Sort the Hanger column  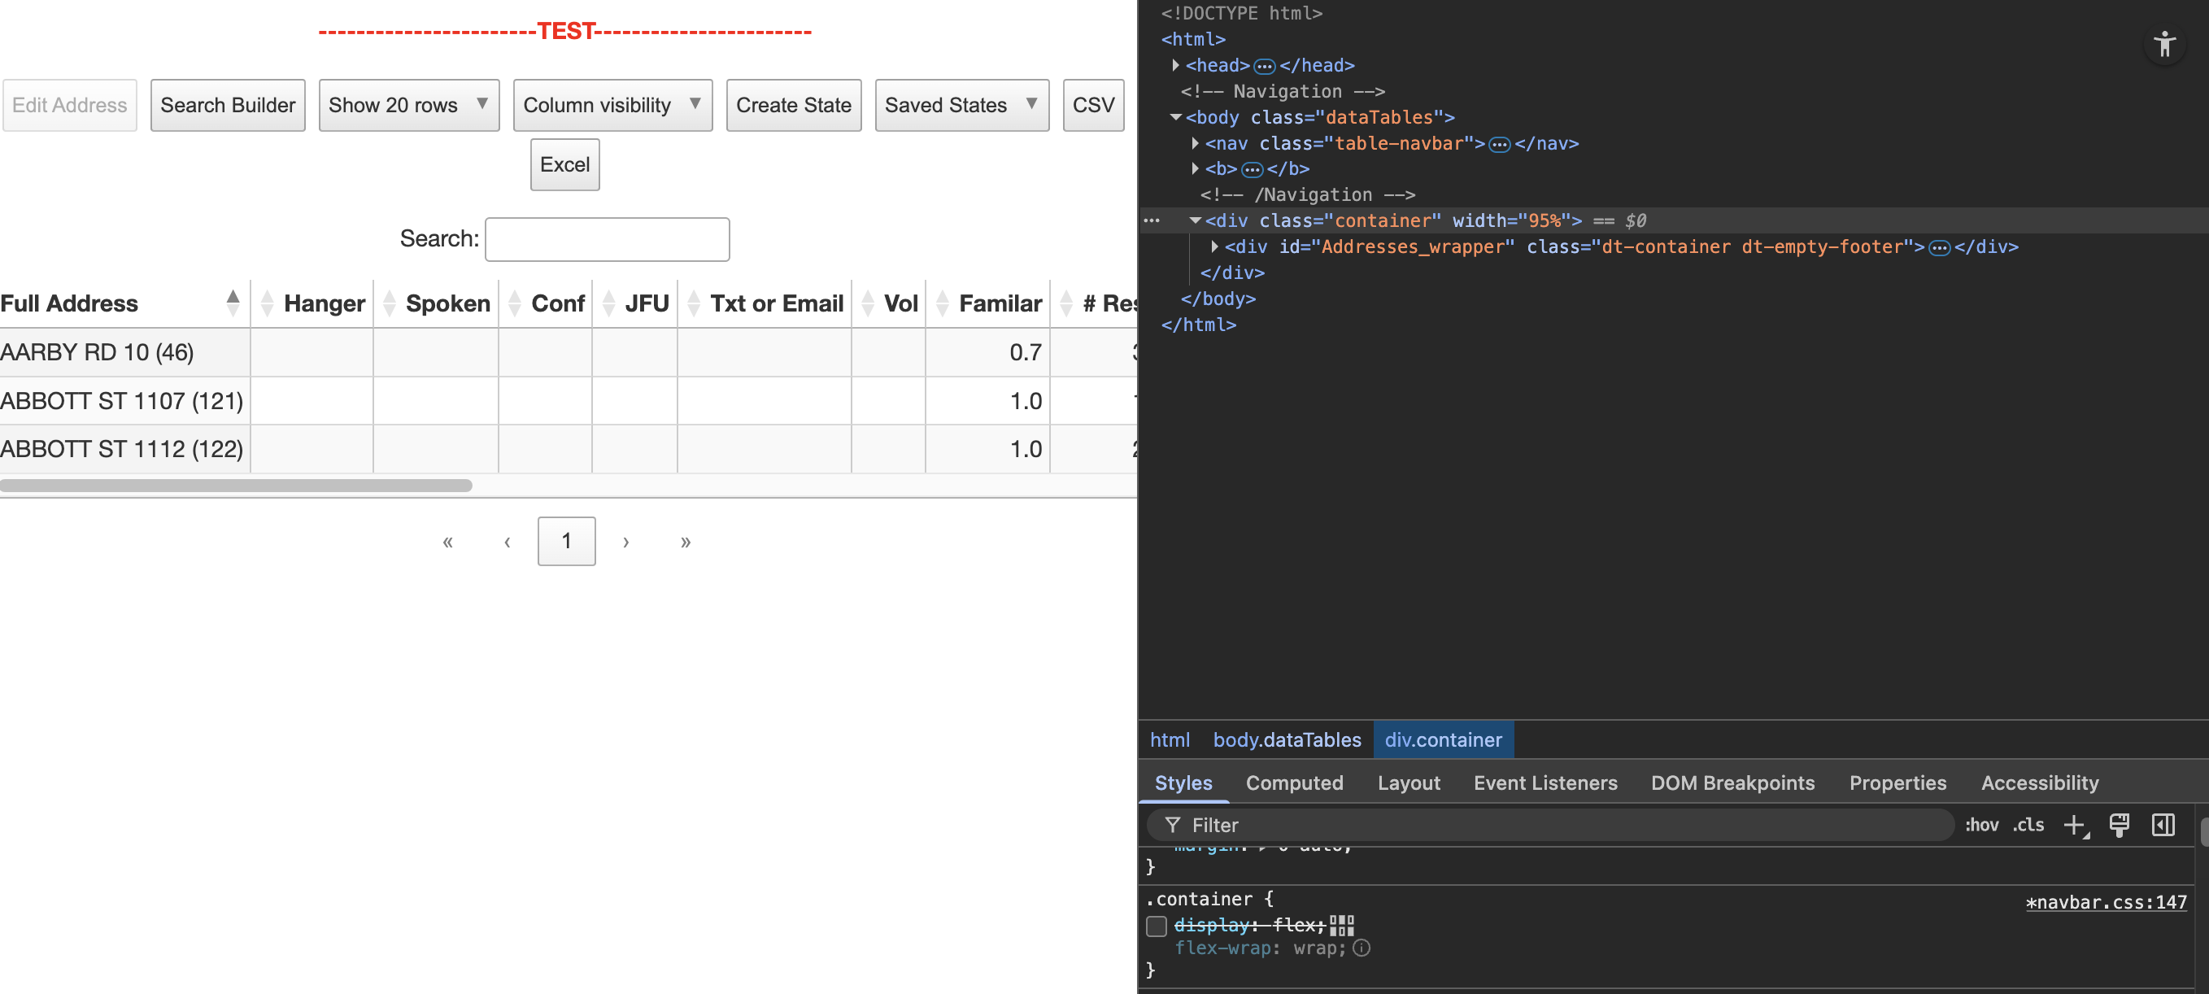pos(267,303)
